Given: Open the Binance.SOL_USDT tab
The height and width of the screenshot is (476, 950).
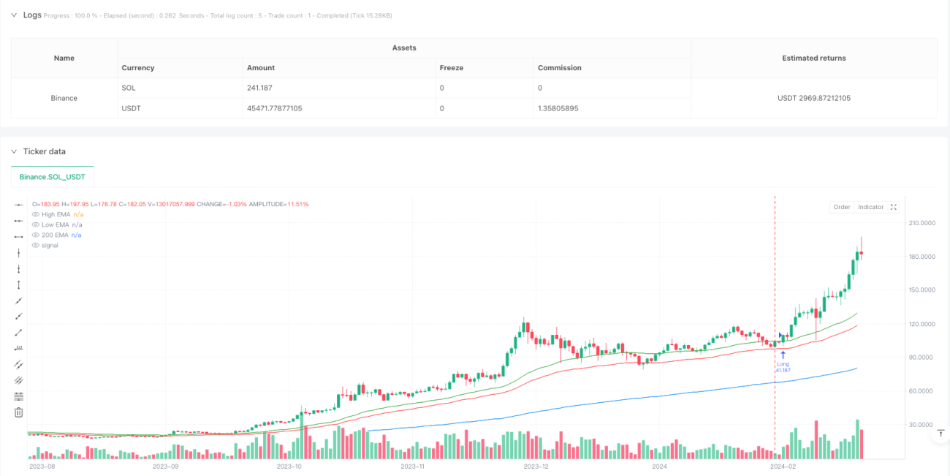Looking at the screenshot, I should (x=53, y=177).
